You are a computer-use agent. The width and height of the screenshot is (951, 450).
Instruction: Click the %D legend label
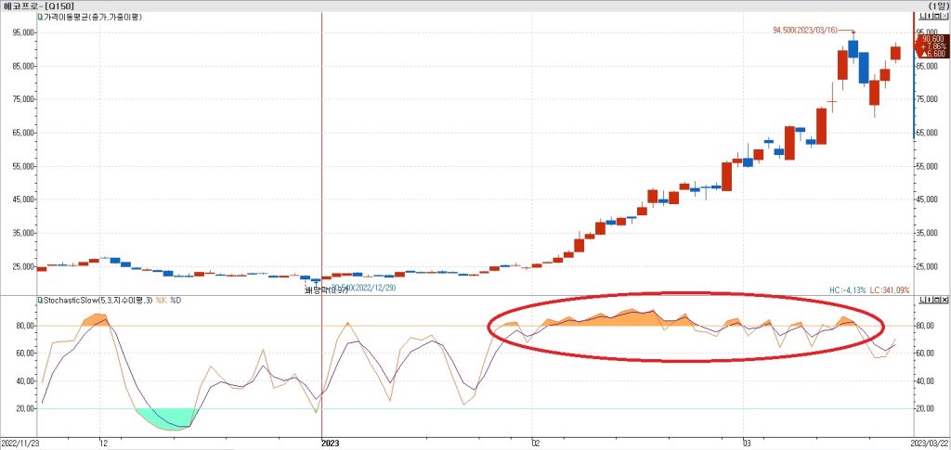pos(175,299)
